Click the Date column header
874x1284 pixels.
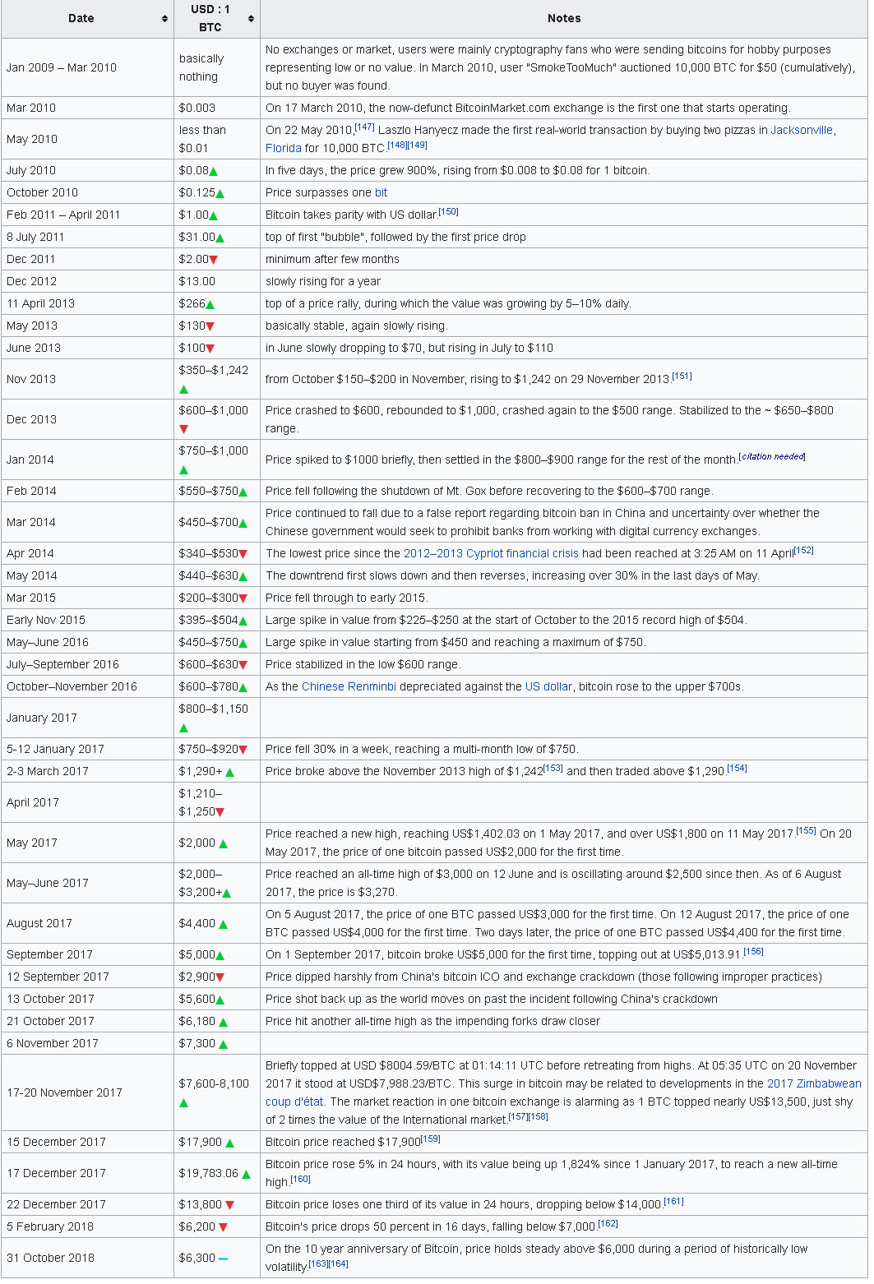pos(88,19)
